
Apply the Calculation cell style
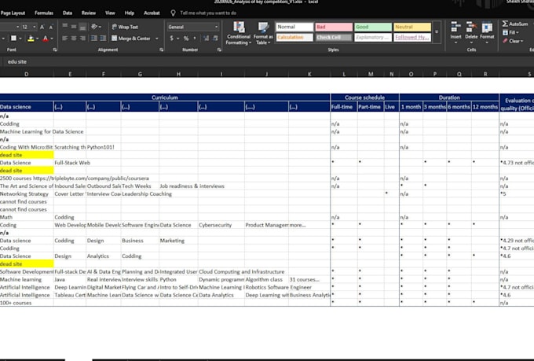point(294,37)
